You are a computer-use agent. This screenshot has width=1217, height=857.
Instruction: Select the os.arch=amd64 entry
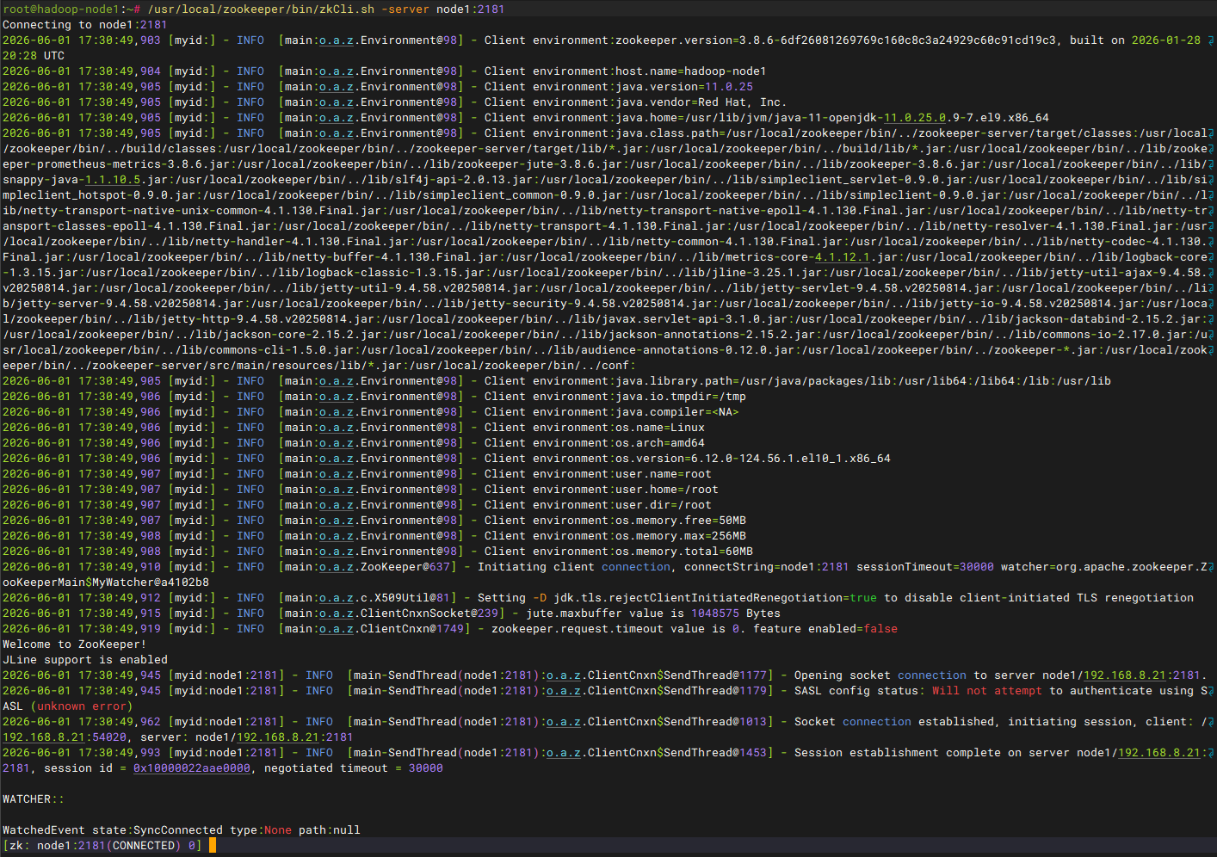(660, 443)
